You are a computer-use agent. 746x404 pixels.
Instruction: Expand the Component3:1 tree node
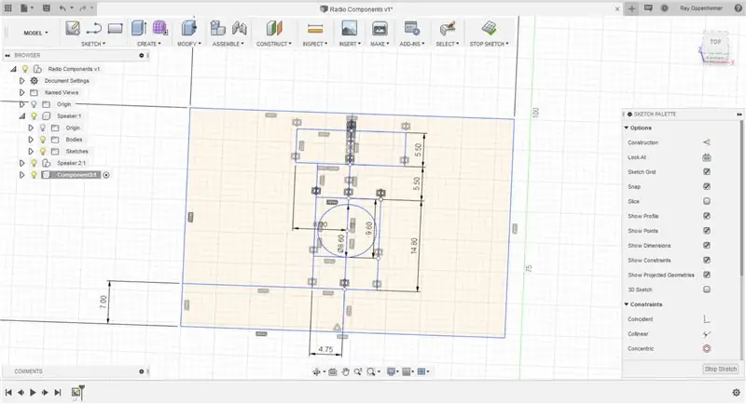tap(21, 175)
